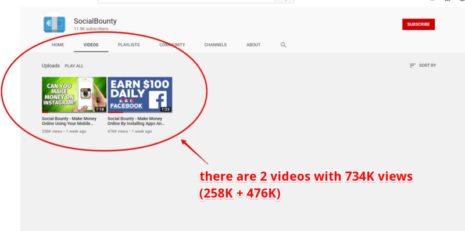Click the search box at top
Viewport: 465px width, 231px height.
pyautogui.click(x=186, y=1)
